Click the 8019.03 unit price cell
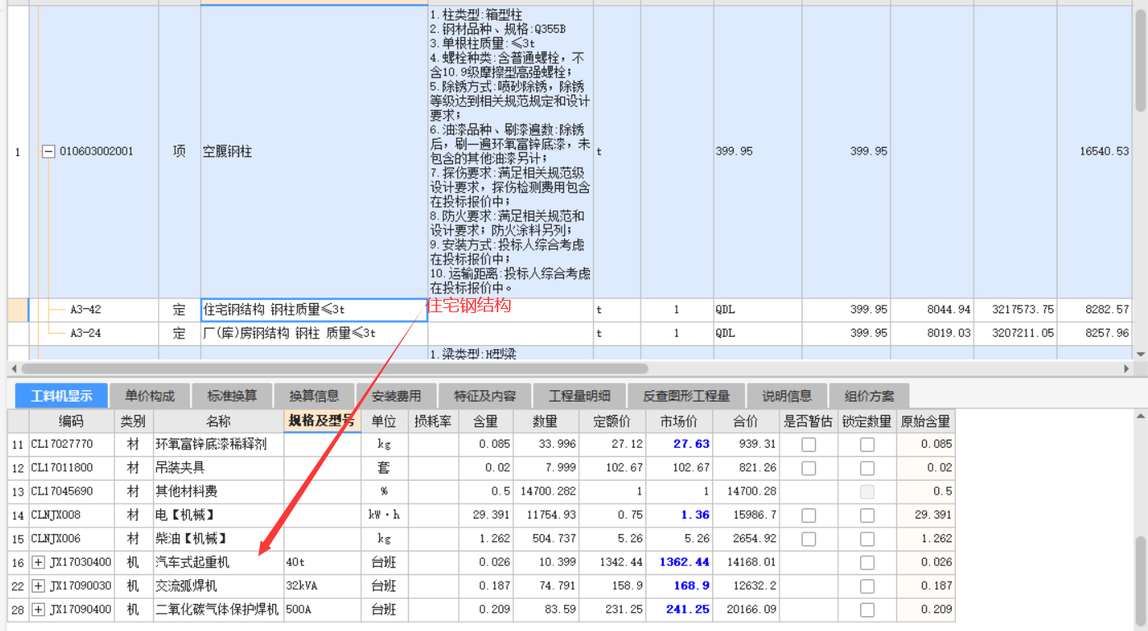The width and height of the screenshot is (1148, 631). (932, 334)
